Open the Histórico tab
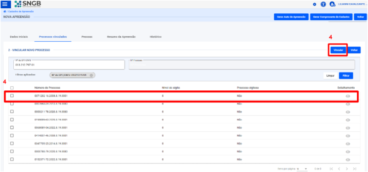The height and width of the screenshot is (172, 368). pyautogui.click(x=155, y=37)
